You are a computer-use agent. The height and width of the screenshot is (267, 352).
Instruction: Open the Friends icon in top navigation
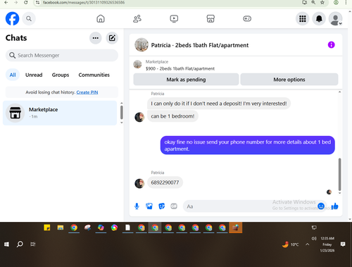coord(137,18)
